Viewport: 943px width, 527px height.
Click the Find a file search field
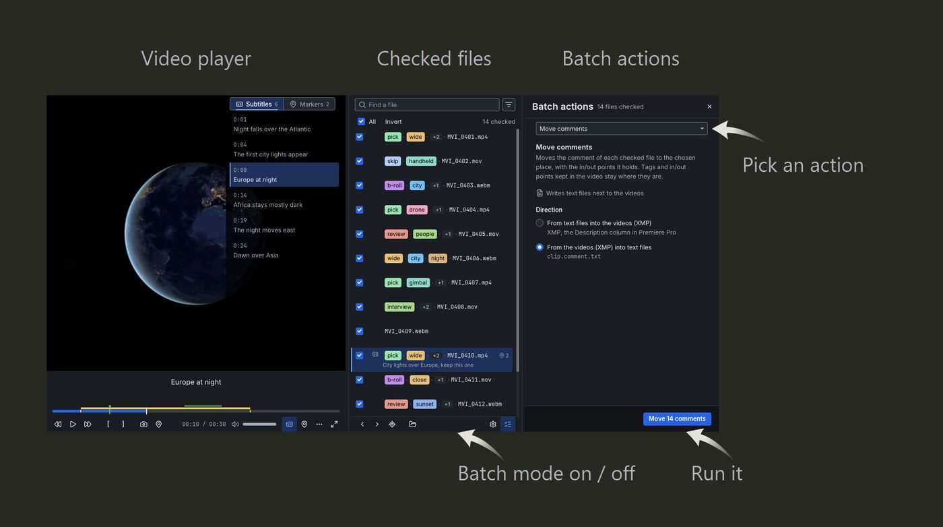[427, 104]
